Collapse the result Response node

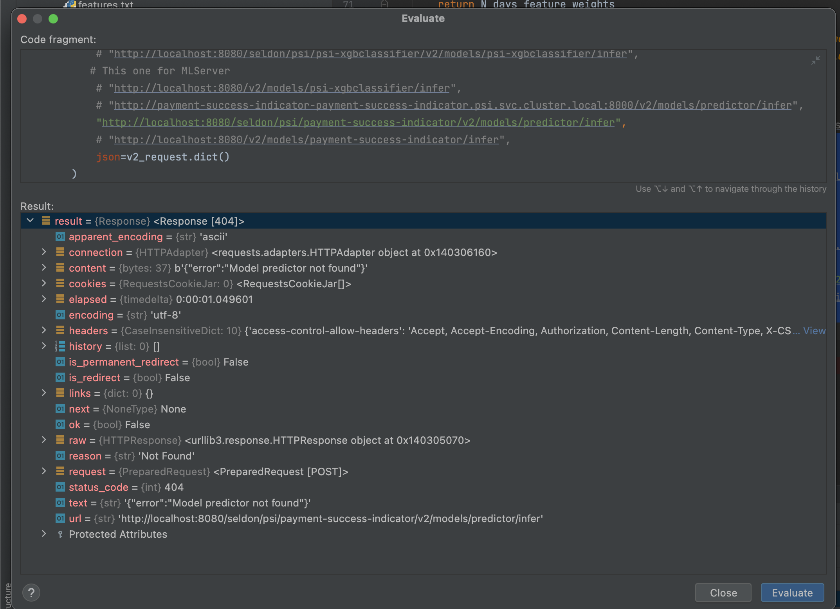[31, 221]
